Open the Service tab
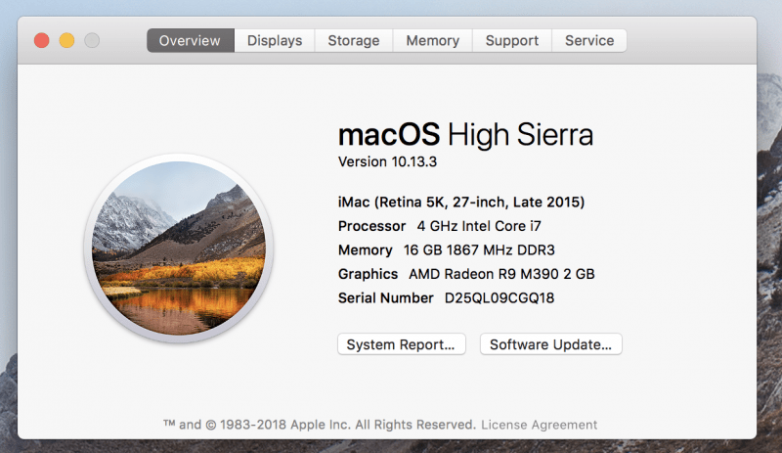 point(589,40)
